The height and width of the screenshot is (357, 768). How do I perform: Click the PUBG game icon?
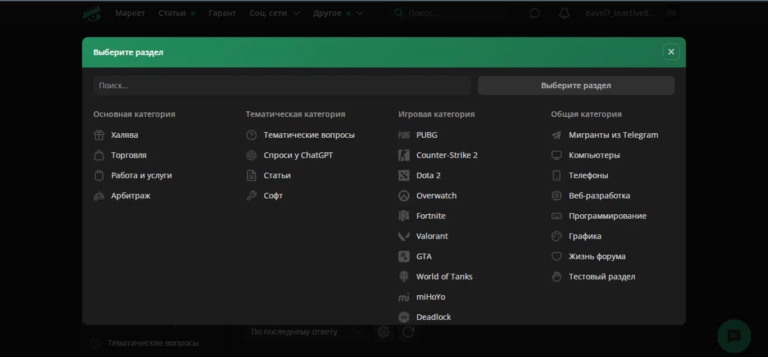click(404, 135)
